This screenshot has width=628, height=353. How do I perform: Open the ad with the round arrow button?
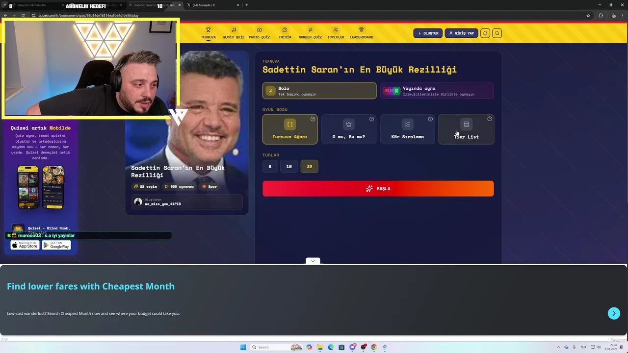[x=614, y=313]
